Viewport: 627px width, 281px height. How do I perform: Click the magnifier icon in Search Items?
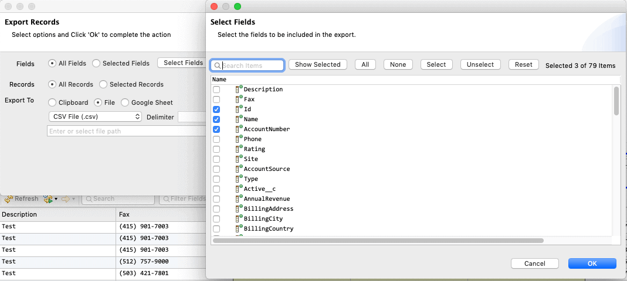pyautogui.click(x=217, y=66)
